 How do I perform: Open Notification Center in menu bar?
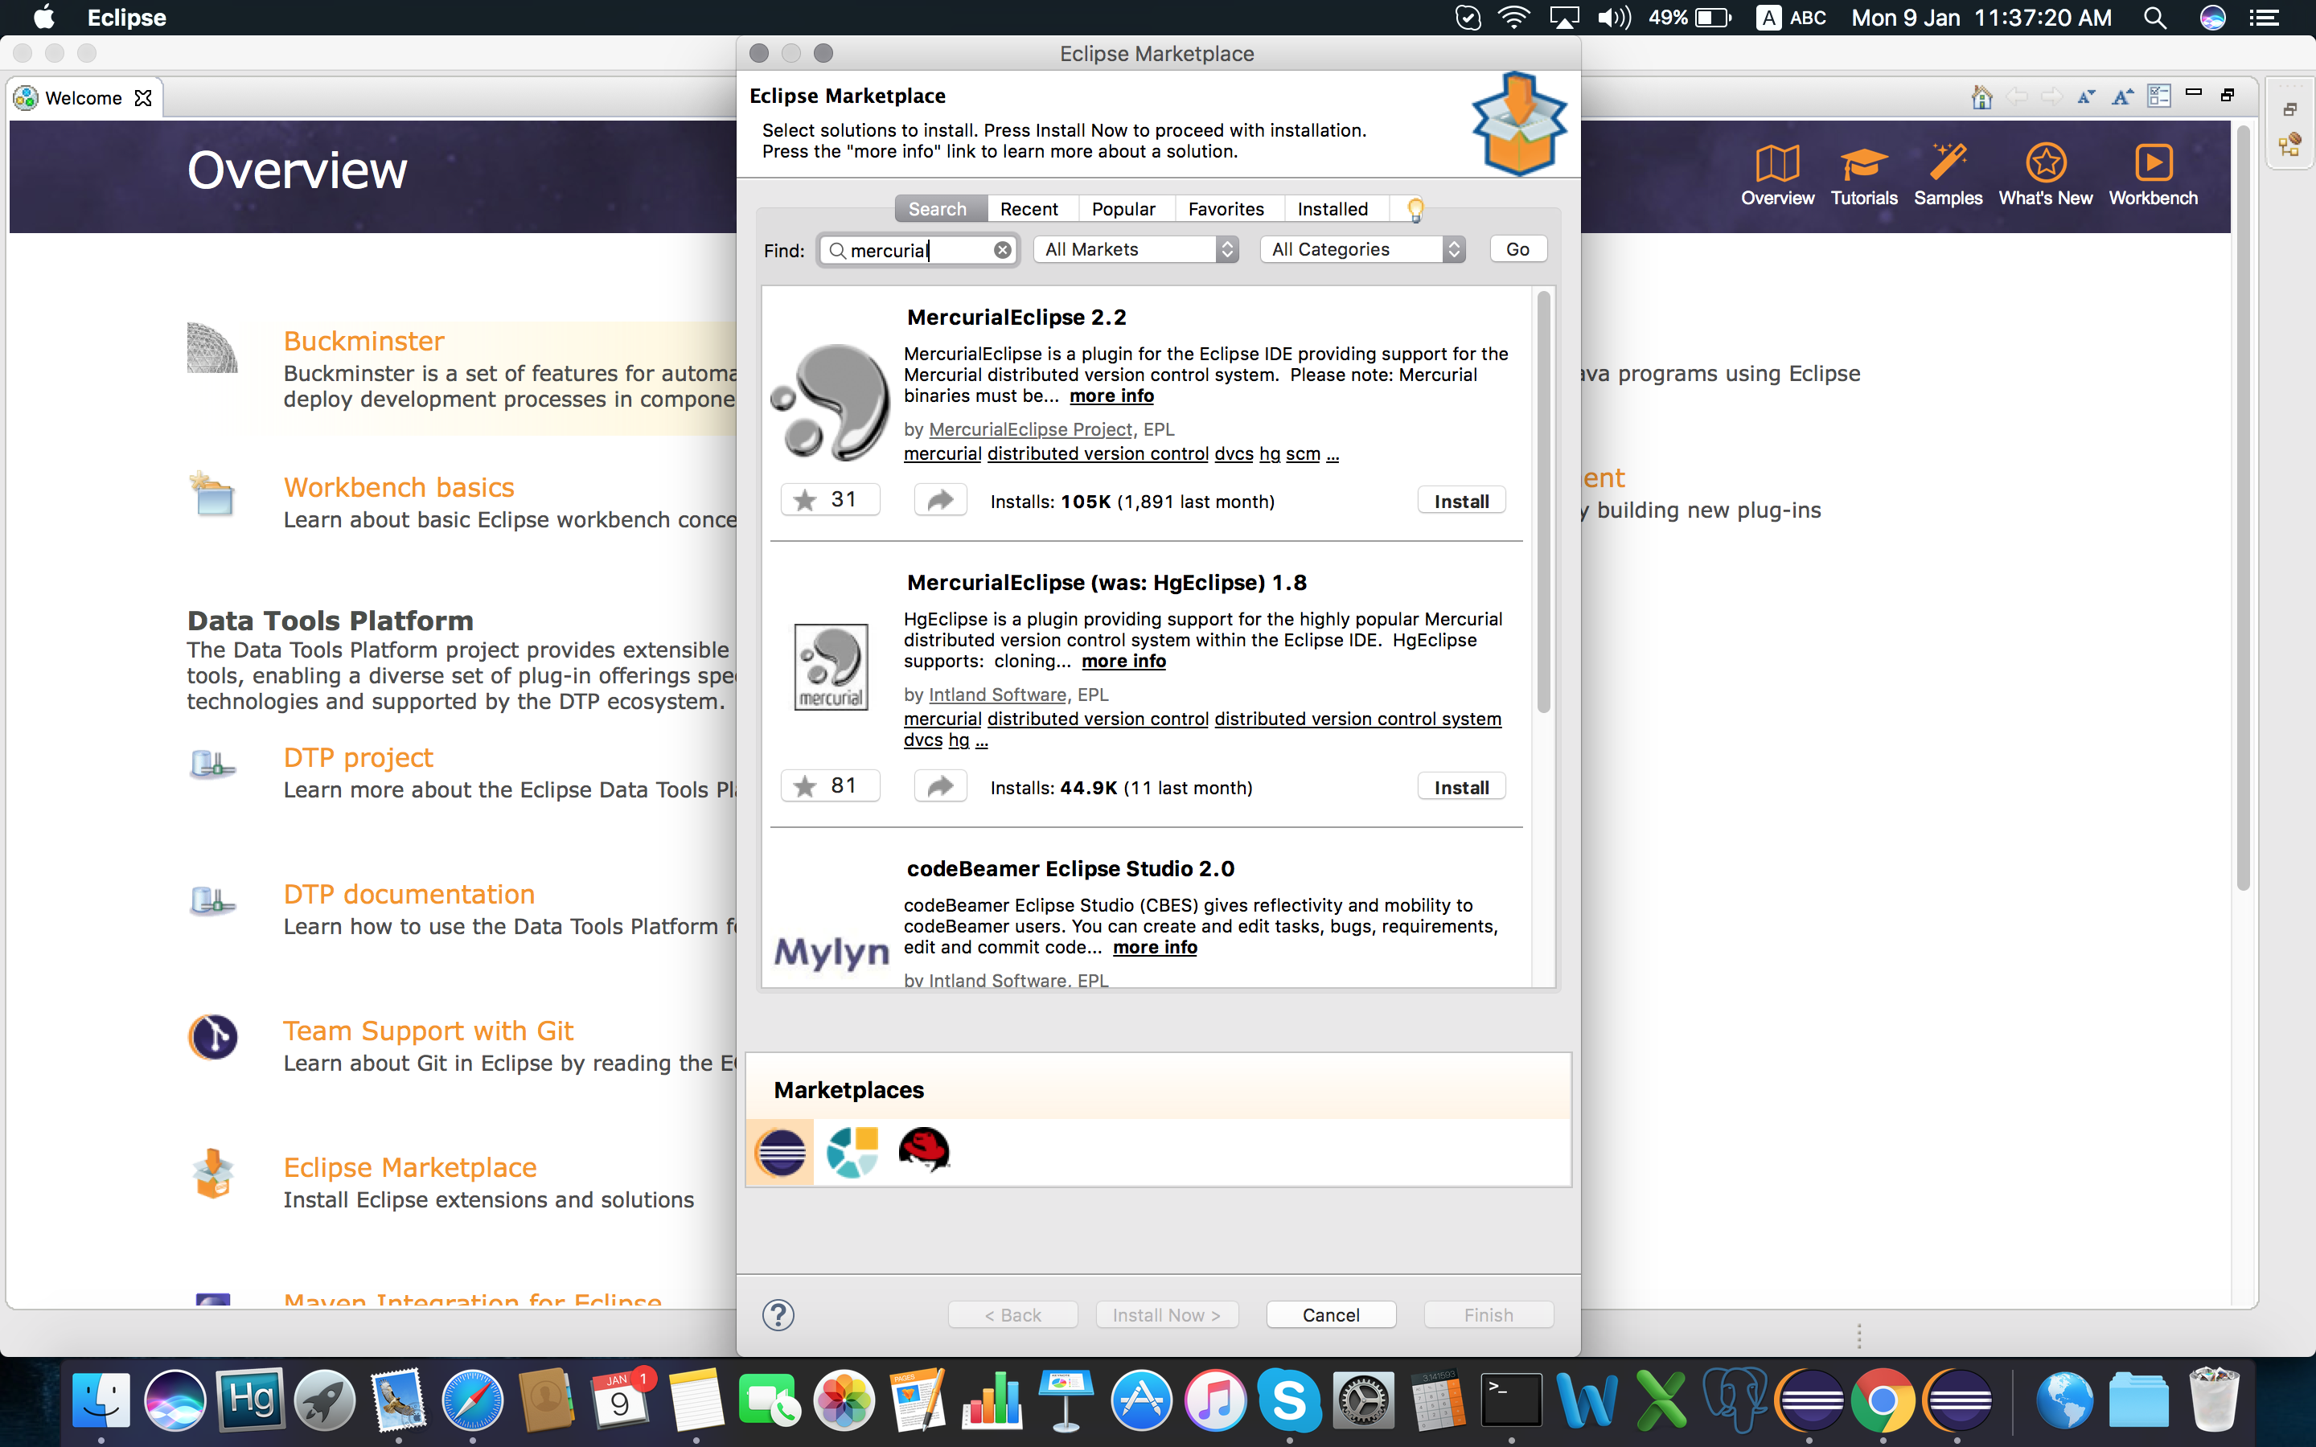(2264, 17)
